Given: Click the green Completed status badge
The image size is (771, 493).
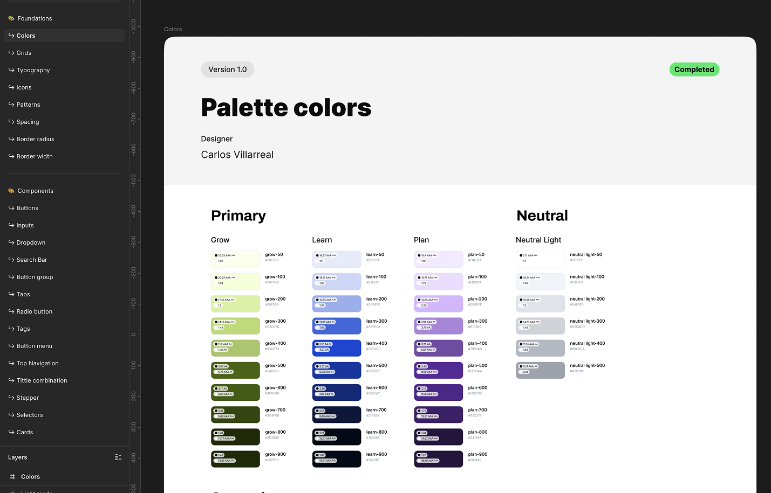Looking at the screenshot, I should tap(694, 70).
